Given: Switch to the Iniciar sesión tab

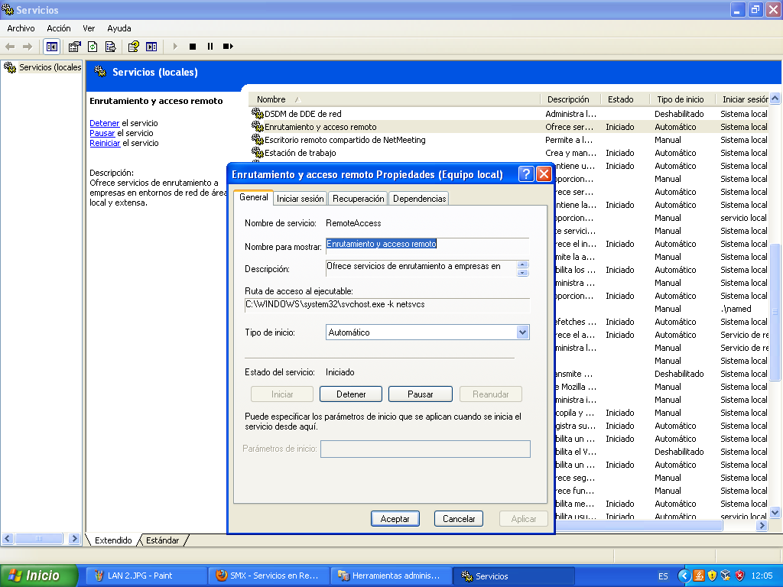Looking at the screenshot, I should [x=300, y=197].
